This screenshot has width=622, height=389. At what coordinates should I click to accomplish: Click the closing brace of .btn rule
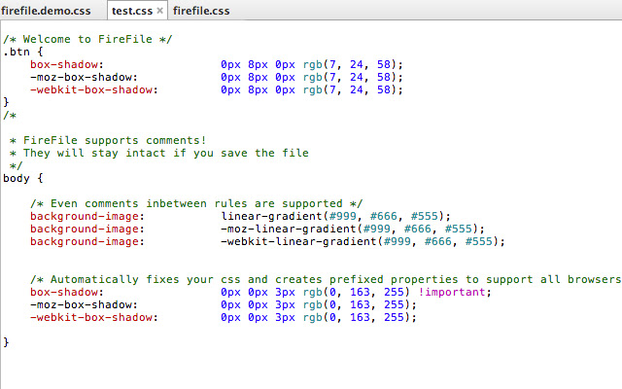point(6,102)
